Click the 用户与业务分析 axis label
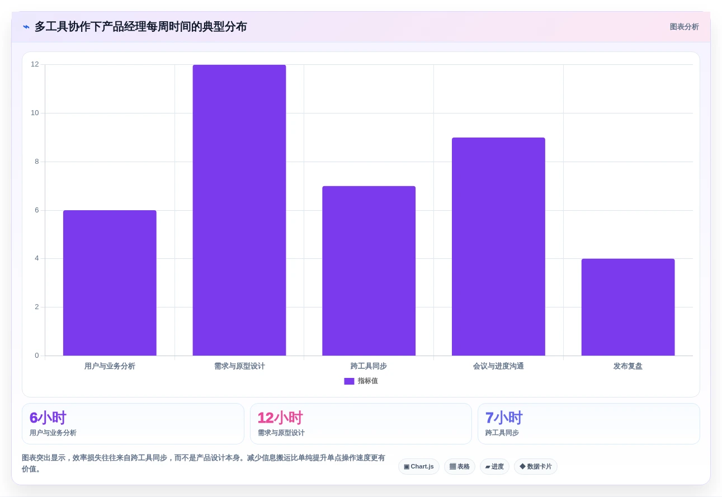Image resolution: width=722 pixels, height=497 pixels. [110, 366]
